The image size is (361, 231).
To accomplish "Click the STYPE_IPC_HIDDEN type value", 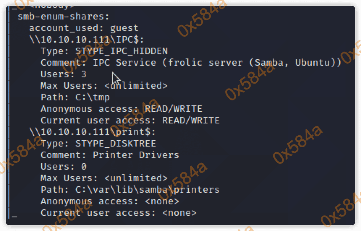I will click(x=121, y=51).
